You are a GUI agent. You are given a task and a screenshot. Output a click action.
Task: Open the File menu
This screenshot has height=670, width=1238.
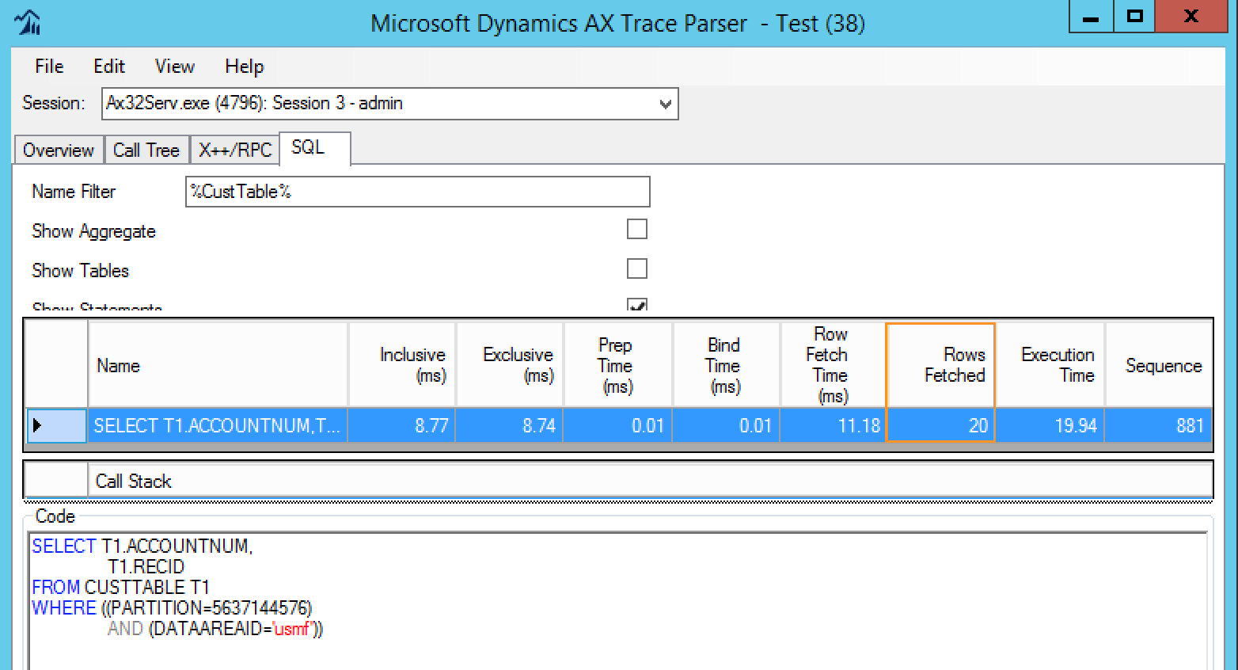(49, 67)
